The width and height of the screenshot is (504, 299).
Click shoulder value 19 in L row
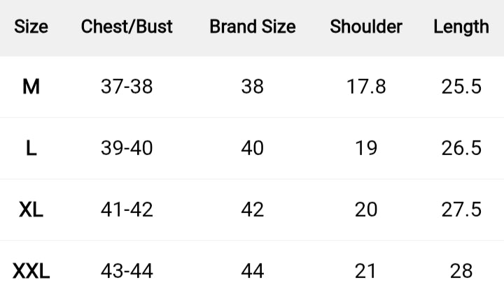point(366,148)
